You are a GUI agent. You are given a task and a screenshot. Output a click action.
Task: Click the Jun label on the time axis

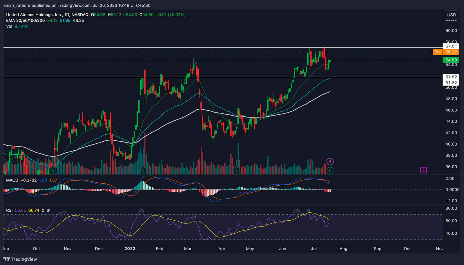click(282, 248)
